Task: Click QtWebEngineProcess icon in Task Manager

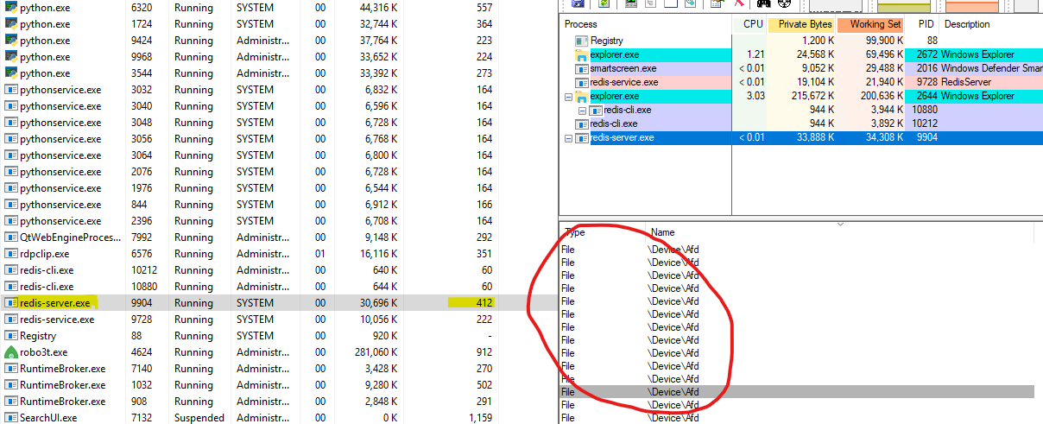Action: click(10, 237)
